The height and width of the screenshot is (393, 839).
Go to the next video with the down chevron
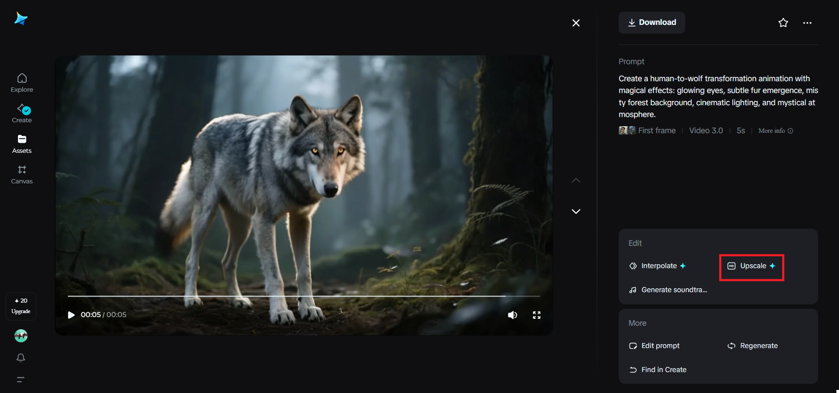(576, 211)
